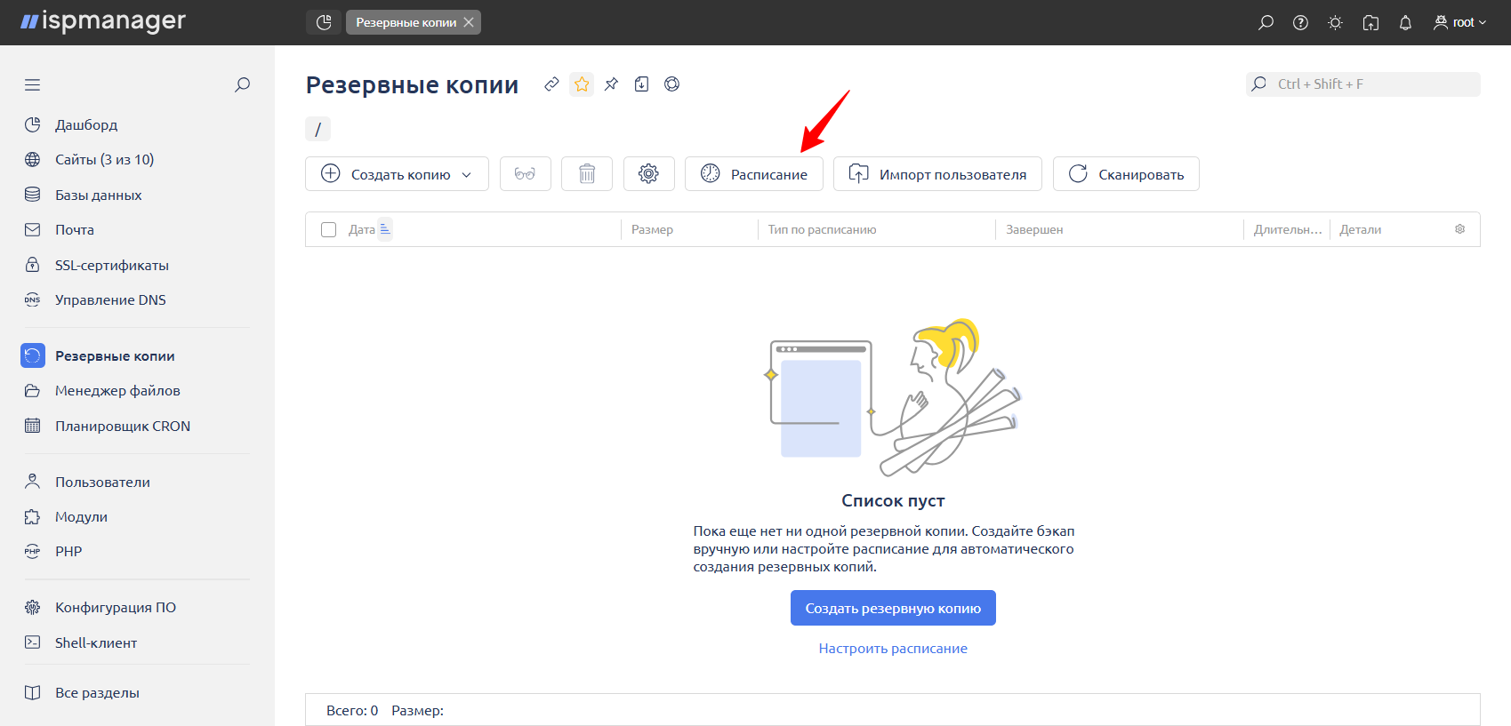Copy page link using chain icon
The width and height of the screenshot is (1511, 726).
pos(551,84)
